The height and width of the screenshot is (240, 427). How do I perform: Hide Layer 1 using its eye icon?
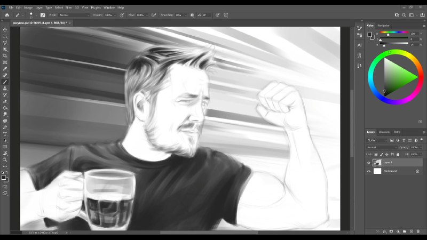pos(368,163)
